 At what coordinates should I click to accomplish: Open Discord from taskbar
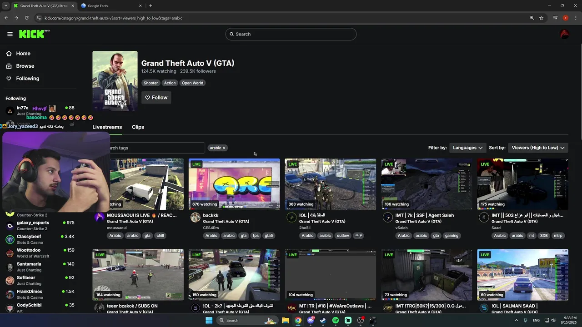pos(311,320)
